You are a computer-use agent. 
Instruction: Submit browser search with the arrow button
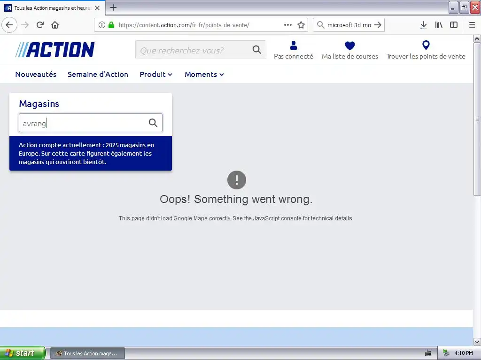tap(378, 25)
